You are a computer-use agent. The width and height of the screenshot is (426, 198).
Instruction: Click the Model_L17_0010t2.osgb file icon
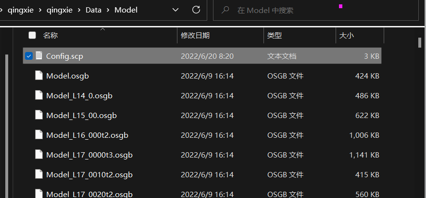point(39,174)
